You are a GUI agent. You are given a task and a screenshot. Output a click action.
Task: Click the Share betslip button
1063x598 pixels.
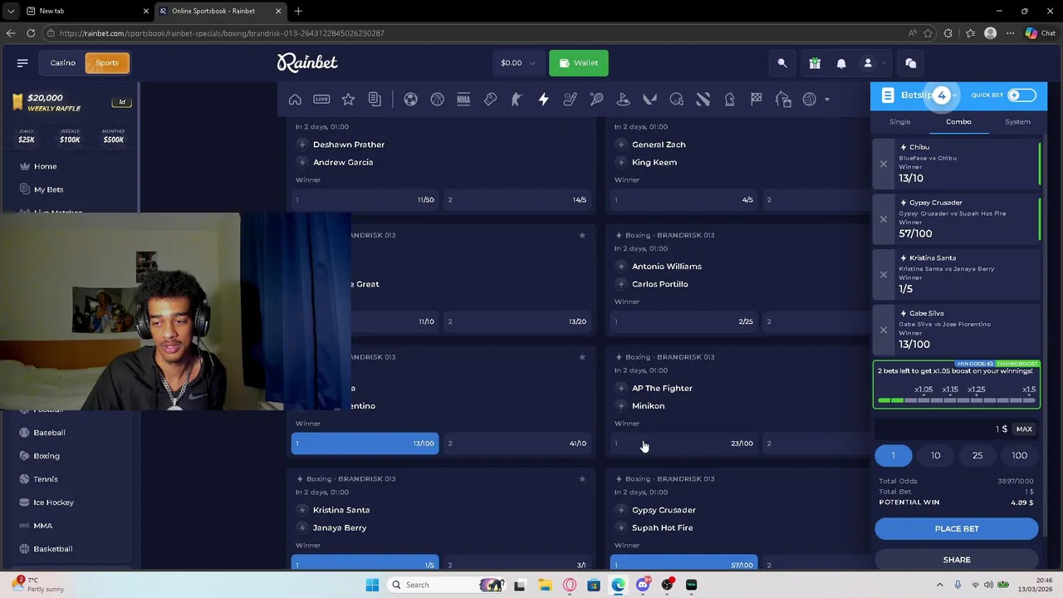[957, 560]
